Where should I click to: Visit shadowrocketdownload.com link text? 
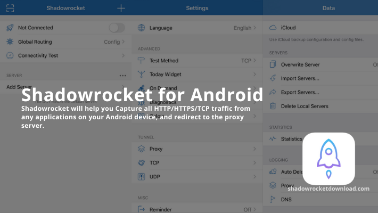click(x=328, y=189)
